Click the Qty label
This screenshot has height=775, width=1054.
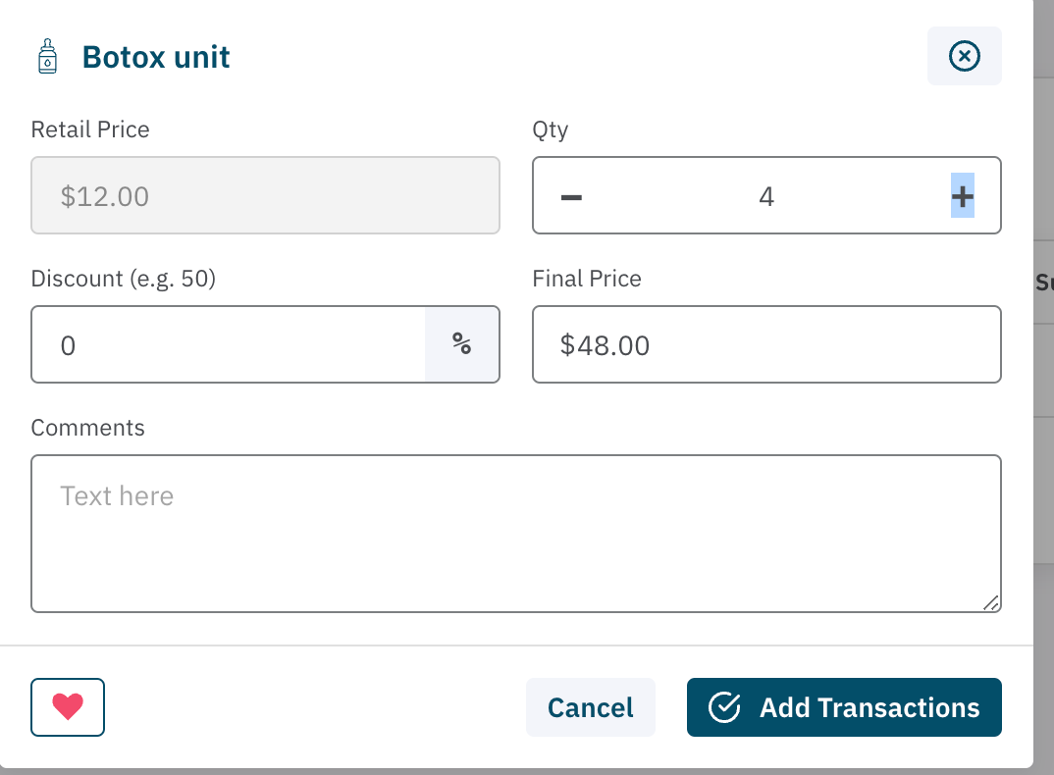[x=551, y=129]
